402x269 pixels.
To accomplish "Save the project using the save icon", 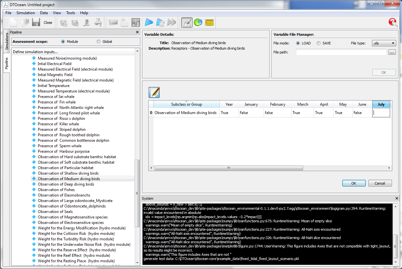I will pyautogui.click(x=36, y=22).
